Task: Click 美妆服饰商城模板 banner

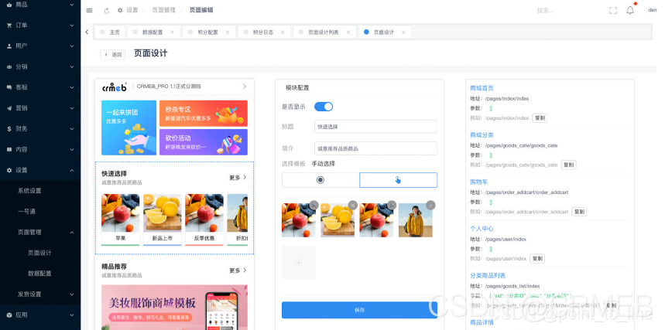Action: 174,307
